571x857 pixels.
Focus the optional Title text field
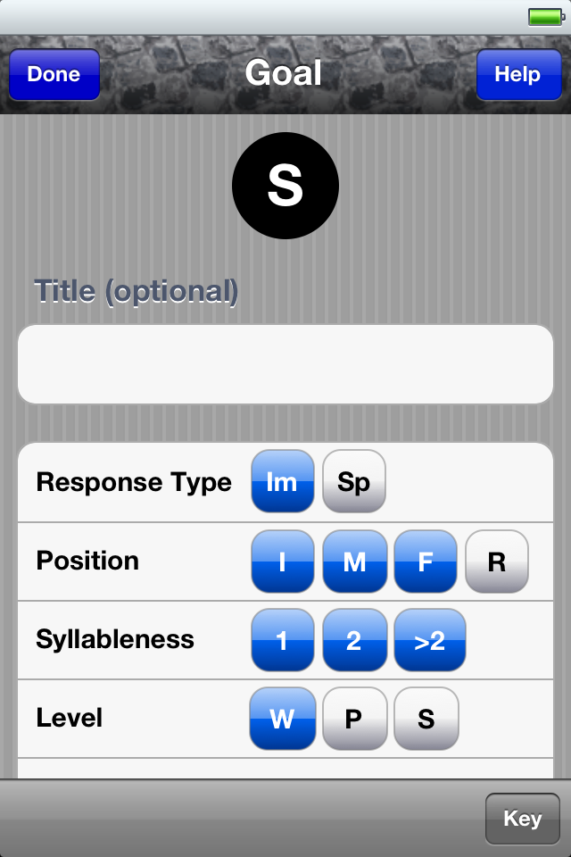(285, 364)
